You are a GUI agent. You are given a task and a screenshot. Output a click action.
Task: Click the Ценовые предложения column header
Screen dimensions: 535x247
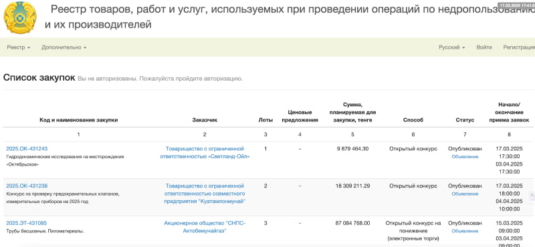tap(300, 116)
